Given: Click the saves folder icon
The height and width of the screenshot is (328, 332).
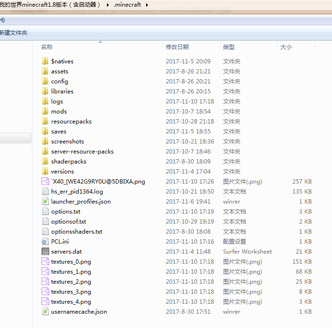Looking at the screenshot, I should point(45,132).
